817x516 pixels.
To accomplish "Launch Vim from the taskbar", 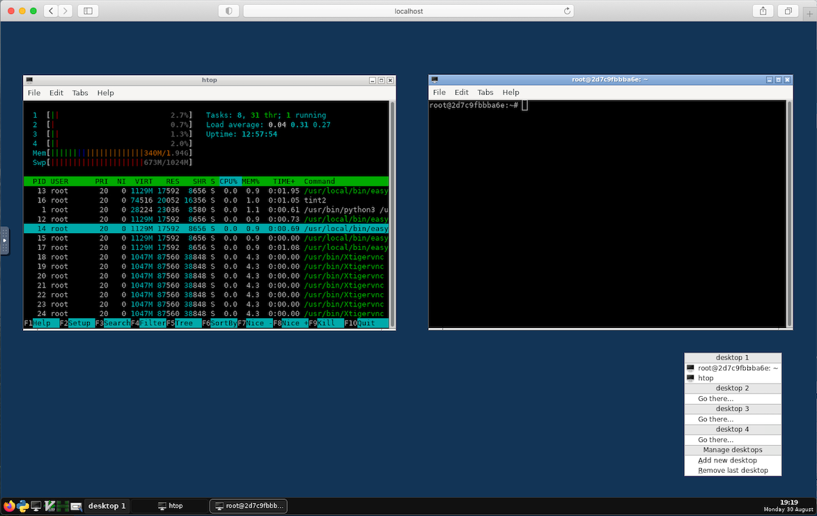I will (49, 506).
